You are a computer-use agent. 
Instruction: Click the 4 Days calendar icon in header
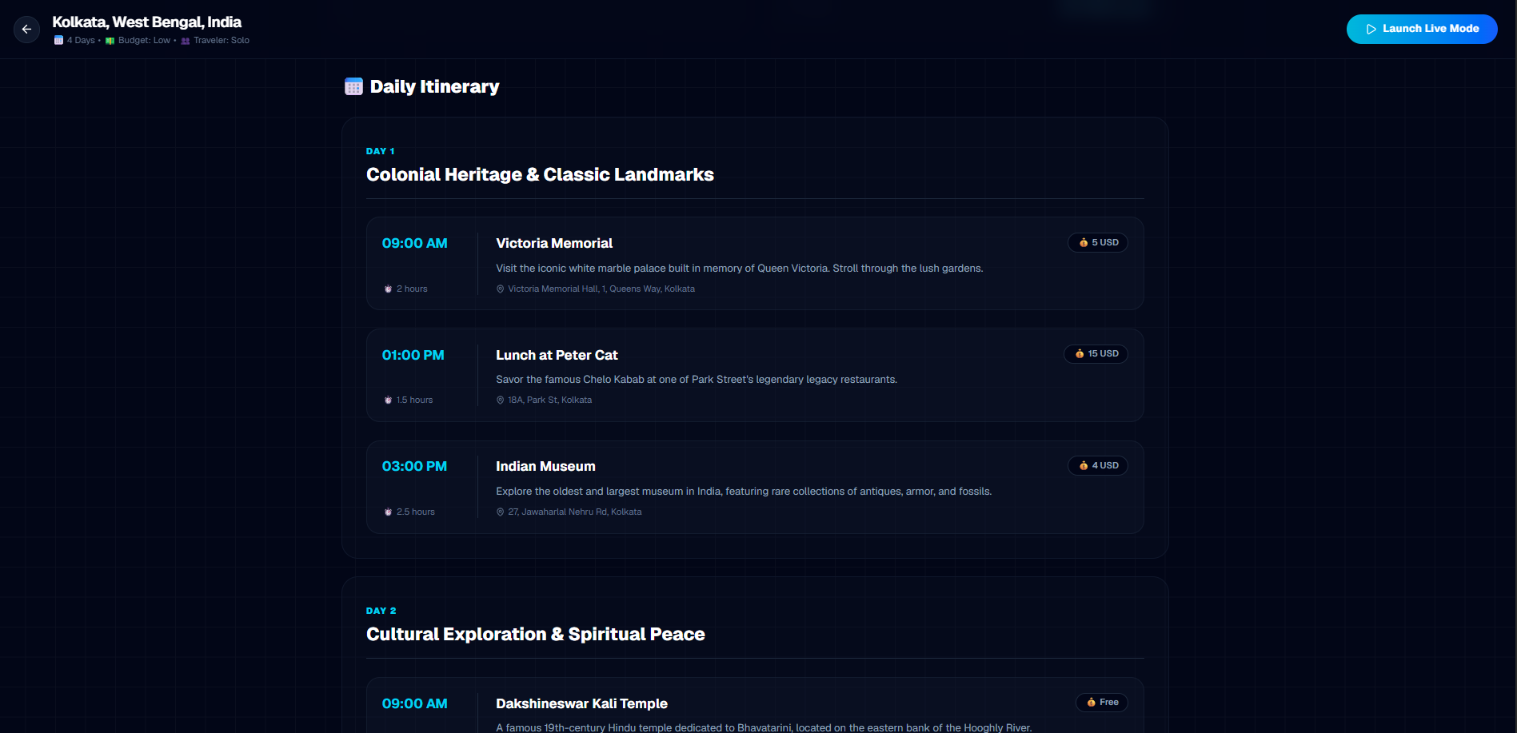pos(58,40)
